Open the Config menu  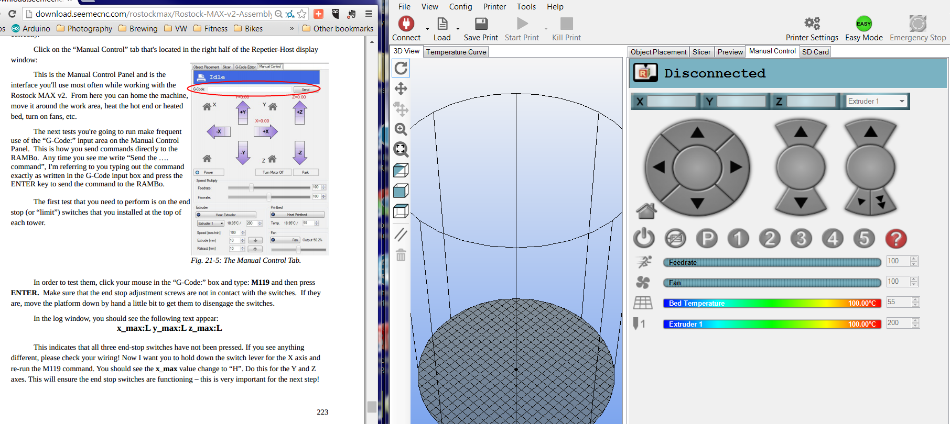[x=460, y=7]
